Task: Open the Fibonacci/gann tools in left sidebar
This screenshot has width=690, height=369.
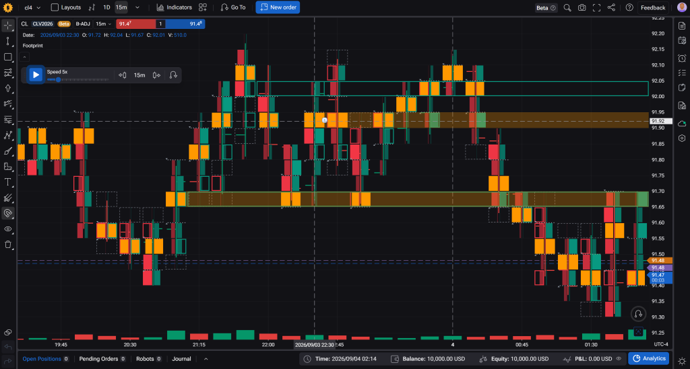Action: coord(8,73)
